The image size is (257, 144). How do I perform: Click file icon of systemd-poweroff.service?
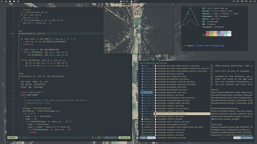click(156, 92)
